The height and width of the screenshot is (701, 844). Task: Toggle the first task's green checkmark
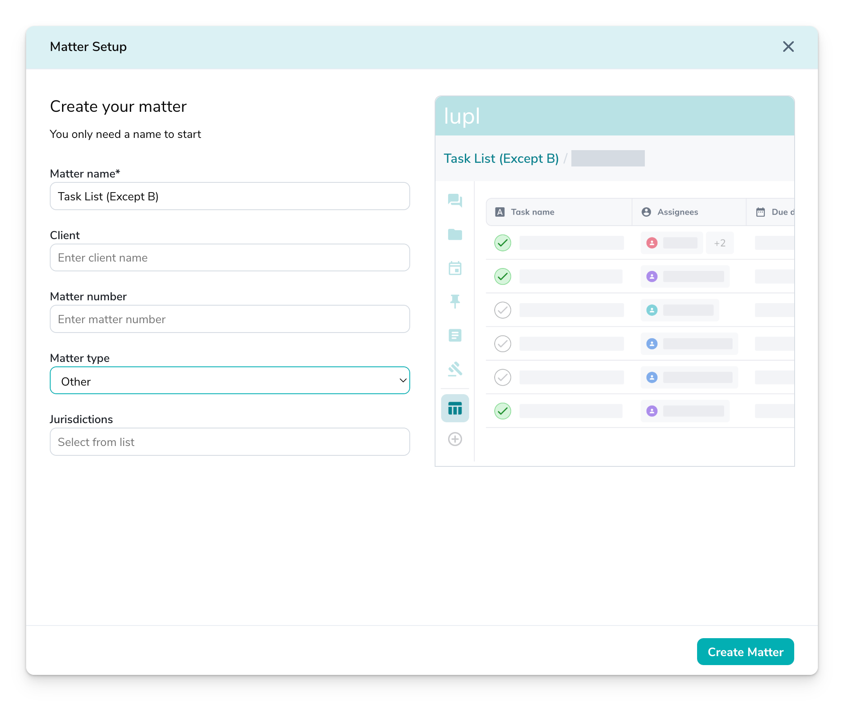[502, 243]
